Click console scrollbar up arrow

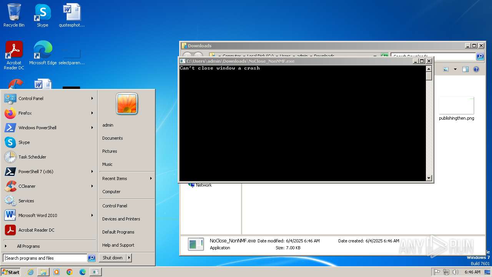click(429, 69)
